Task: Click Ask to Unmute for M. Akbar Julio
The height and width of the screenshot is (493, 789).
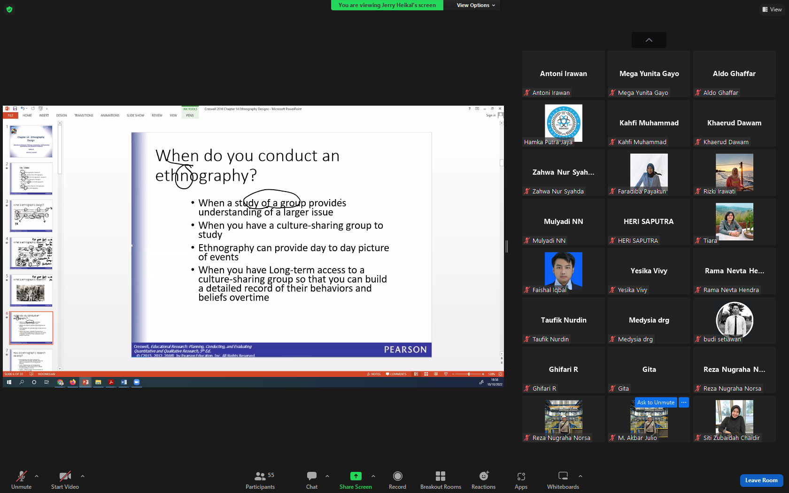Action: pyautogui.click(x=656, y=402)
